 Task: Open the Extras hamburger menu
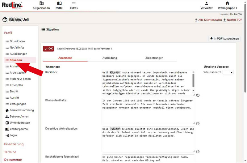coord(73,3)
